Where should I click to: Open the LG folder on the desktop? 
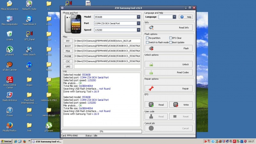[x=49, y=5]
